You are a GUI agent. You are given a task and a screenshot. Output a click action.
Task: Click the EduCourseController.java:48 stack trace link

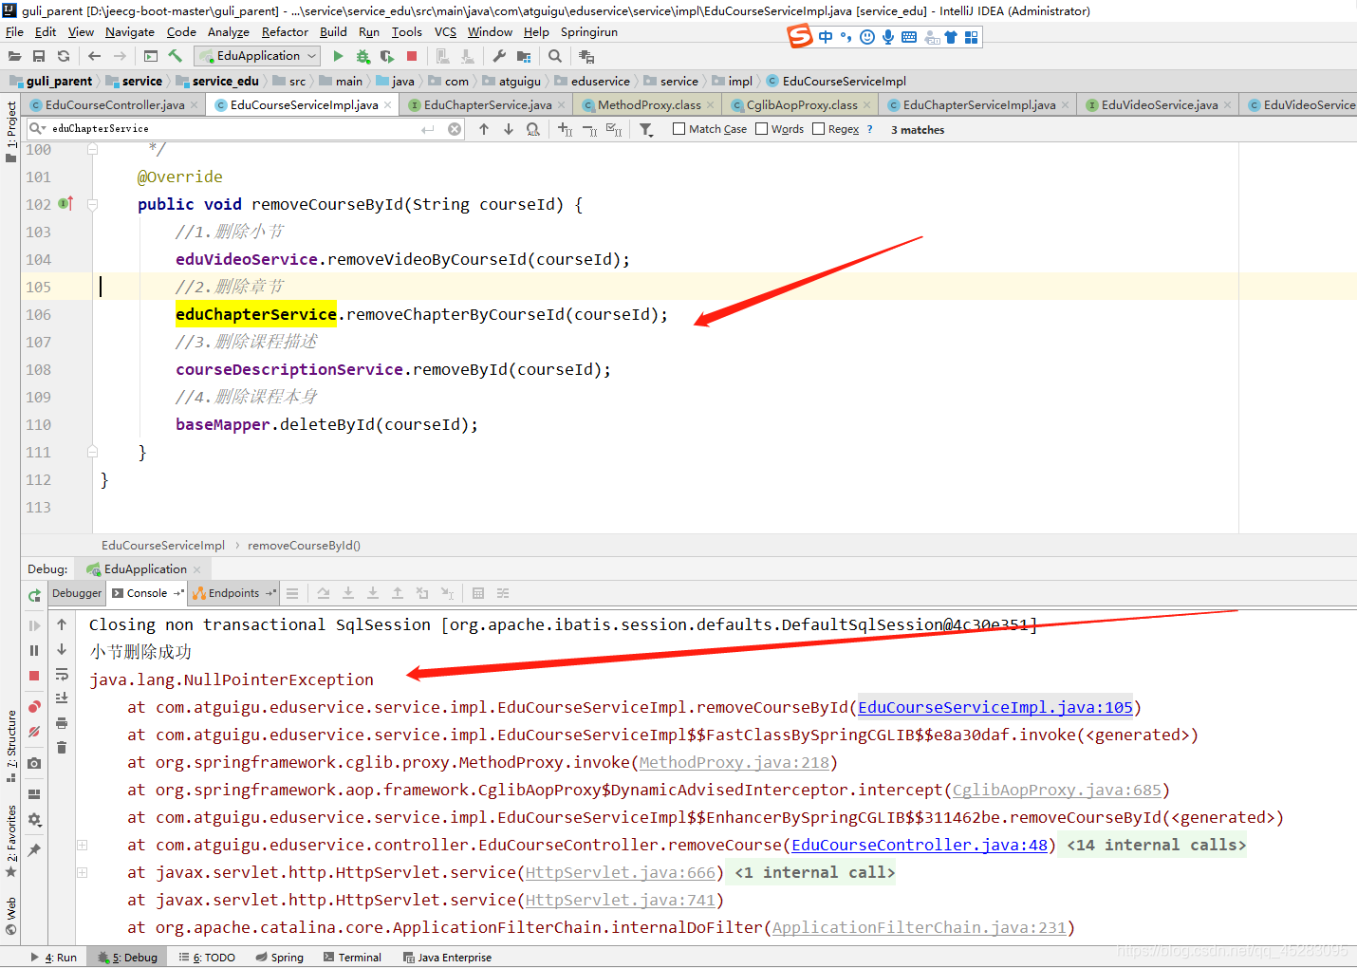click(919, 845)
